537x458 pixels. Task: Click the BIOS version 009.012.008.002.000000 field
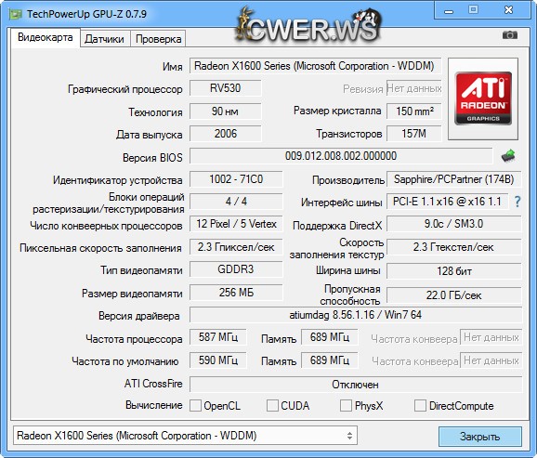341,156
